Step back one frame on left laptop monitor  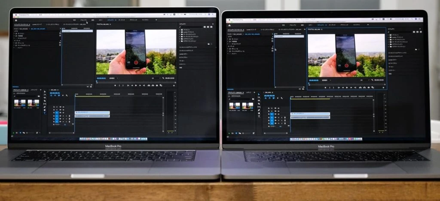pos(132,85)
